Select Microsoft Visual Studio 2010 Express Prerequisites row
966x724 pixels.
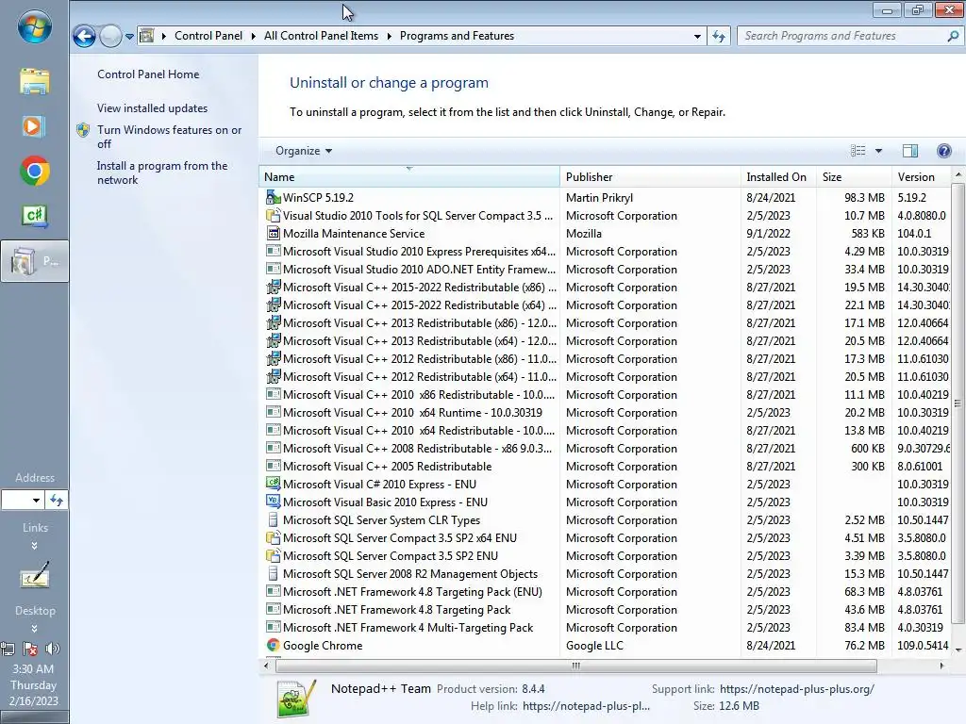pyautogui.click(x=606, y=251)
